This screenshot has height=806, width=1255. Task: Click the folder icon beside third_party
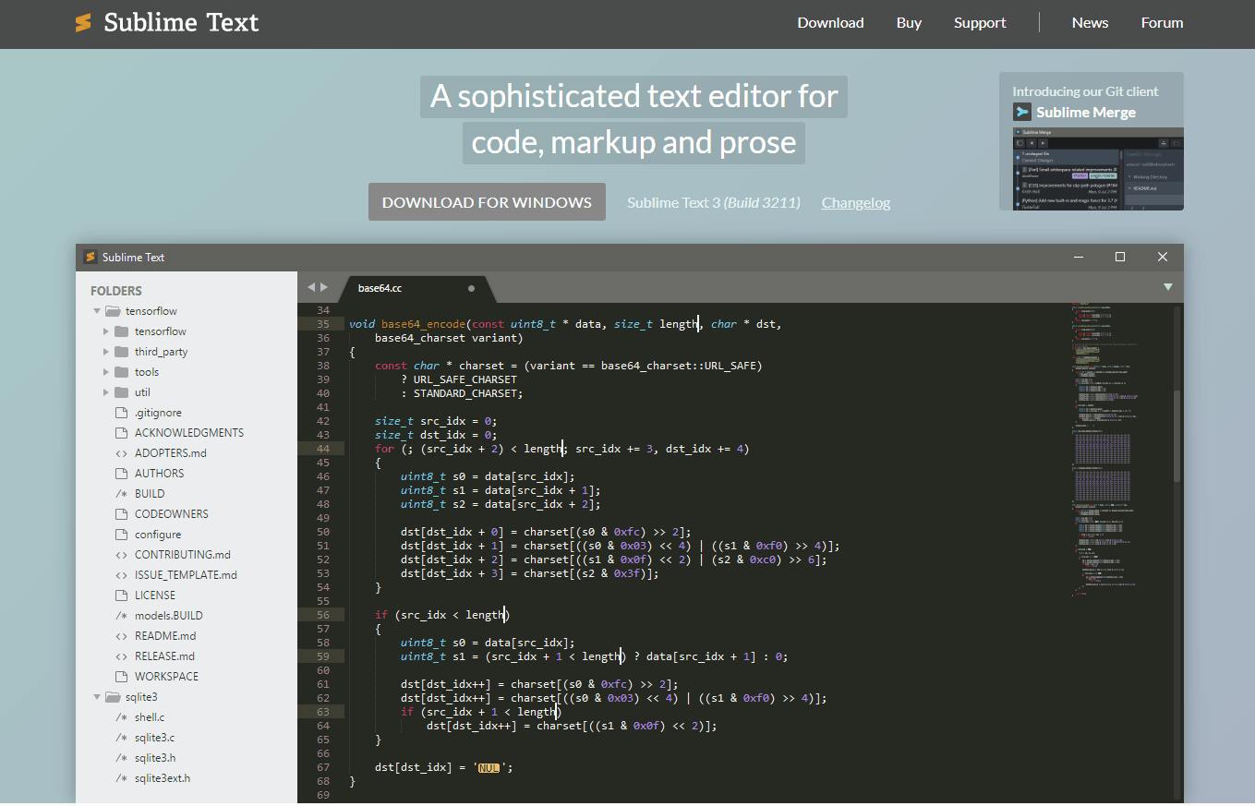[x=121, y=352]
